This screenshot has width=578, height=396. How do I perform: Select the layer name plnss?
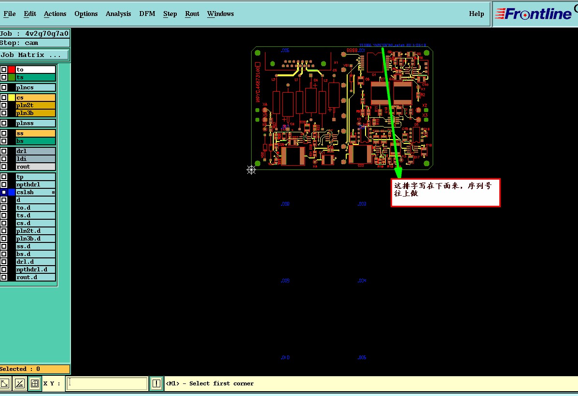coord(35,123)
